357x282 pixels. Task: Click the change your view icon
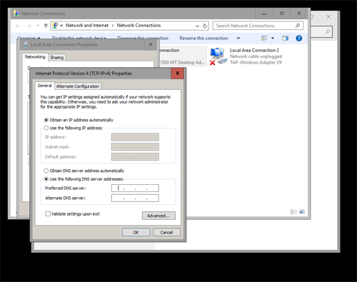coord(264,38)
